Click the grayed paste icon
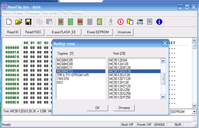The width and height of the screenshot is (199, 128). point(49,22)
